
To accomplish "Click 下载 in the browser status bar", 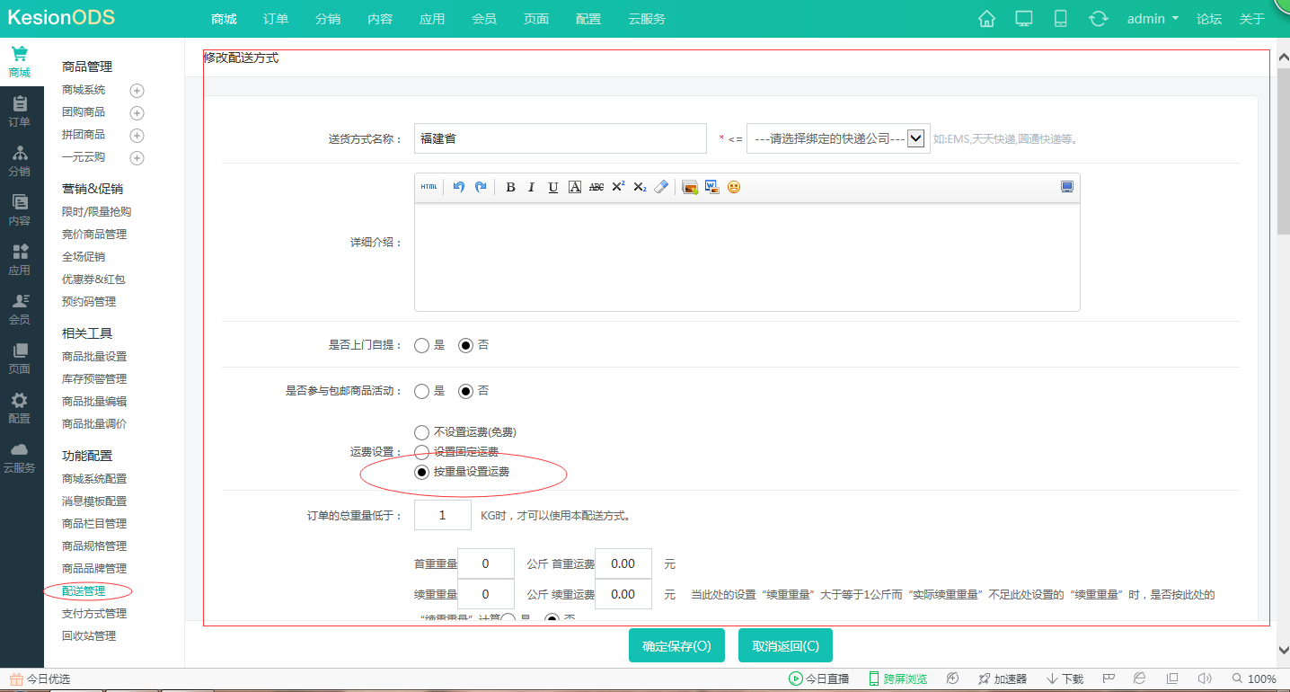I will point(1065,679).
